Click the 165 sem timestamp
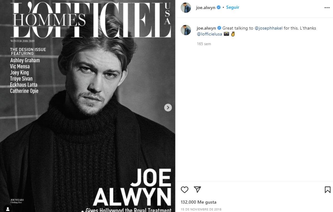This screenshot has height=212, width=333. tap(204, 44)
